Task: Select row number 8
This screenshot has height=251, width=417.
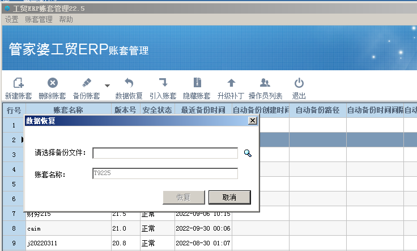Action: tap(14, 228)
